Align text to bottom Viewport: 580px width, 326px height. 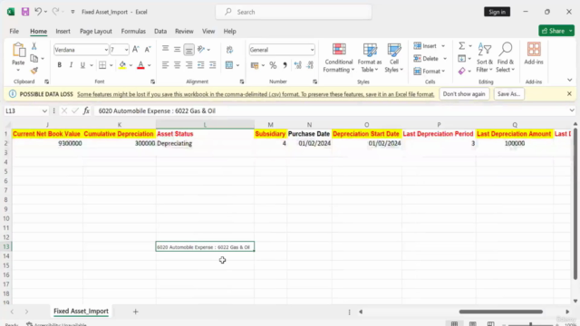pos(189,49)
